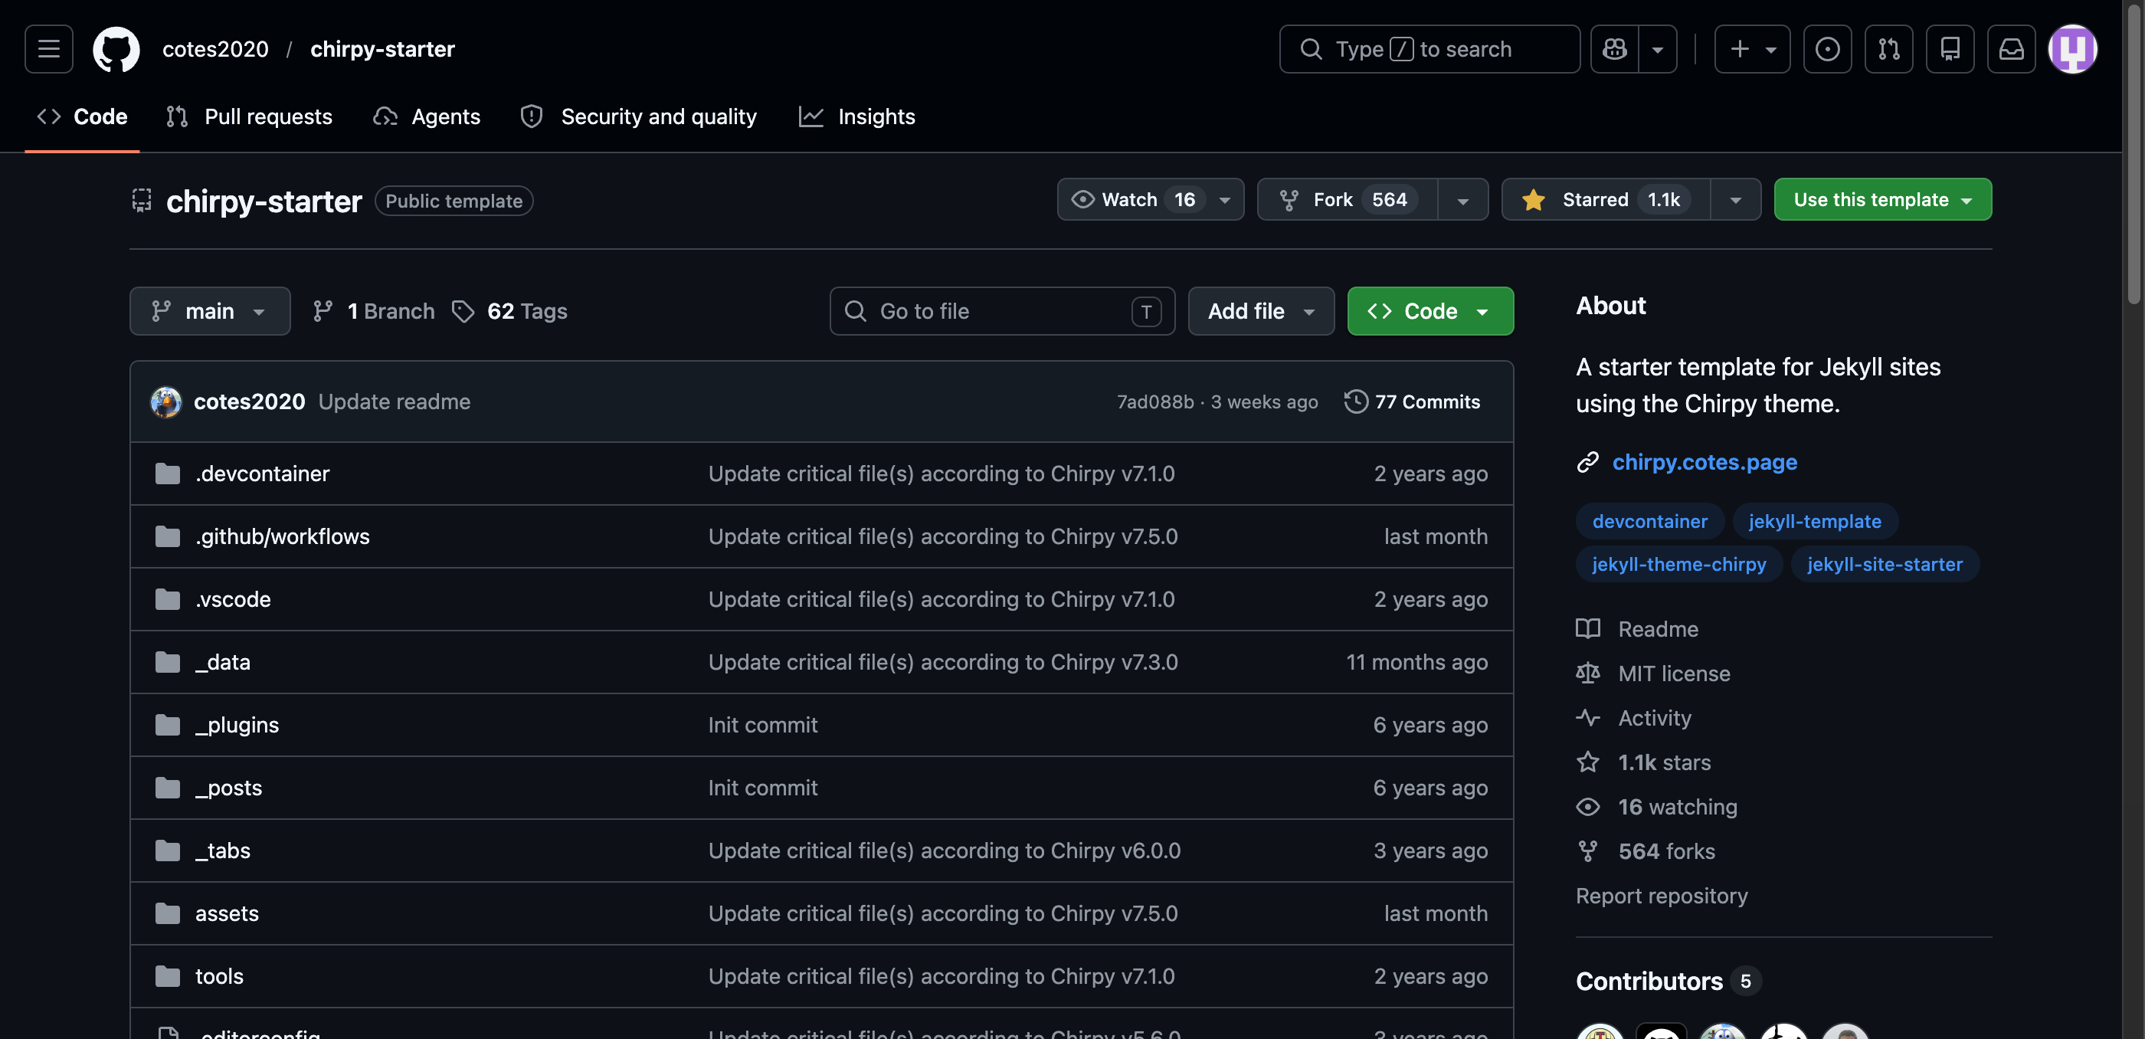Image resolution: width=2145 pixels, height=1039 pixels.
Task: Open the chirpy.cotes.page link
Action: [1705, 462]
